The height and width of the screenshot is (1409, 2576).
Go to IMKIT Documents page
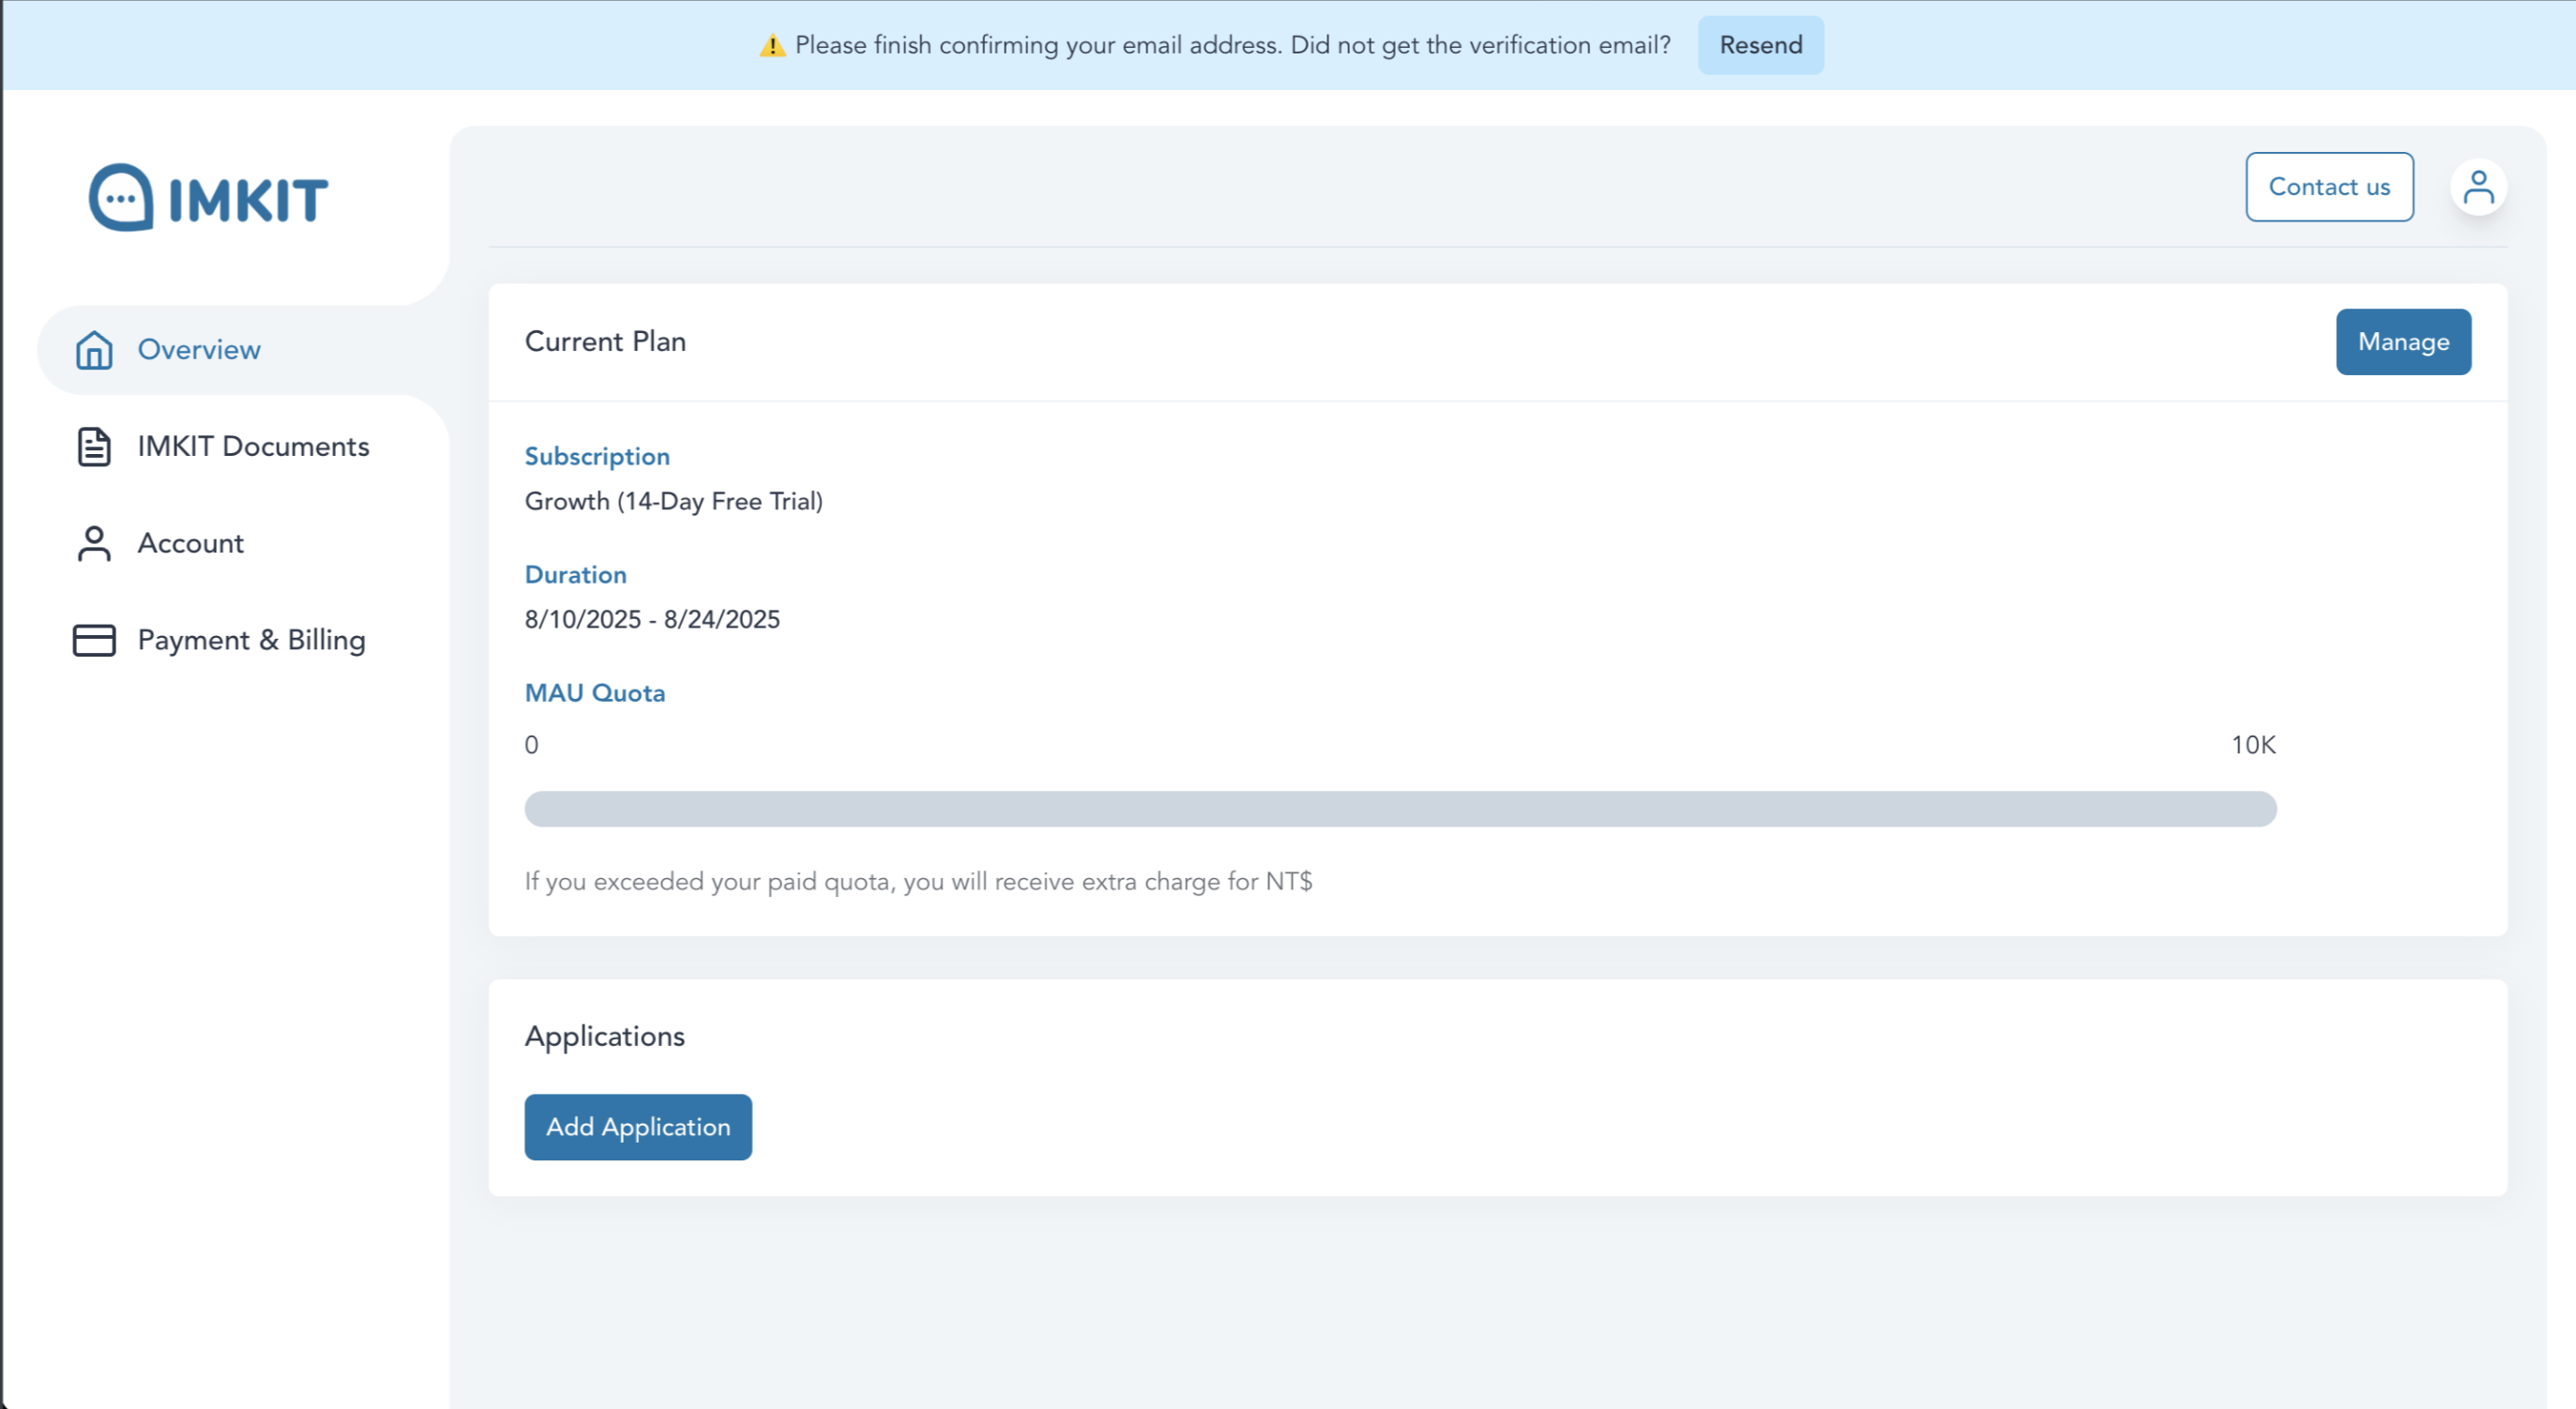[x=253, y=447]
